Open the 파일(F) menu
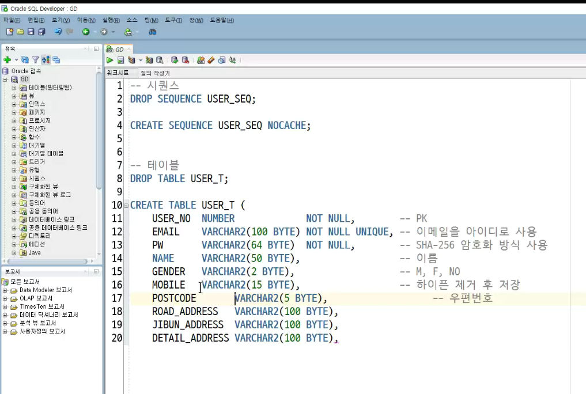The height and width of the screenshot is (394, 586). [x=12, y=20]
